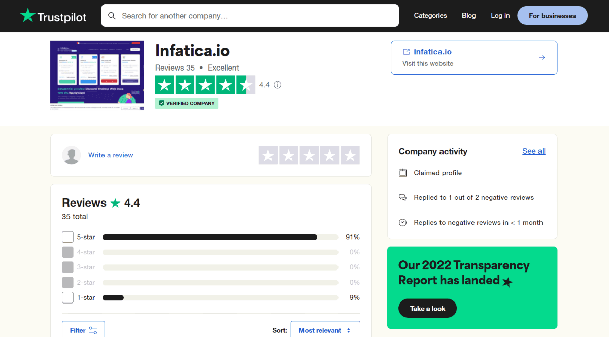Click the clock icon for reply time
This screenshot has width=609, height=337.
[x=403, y=222]
